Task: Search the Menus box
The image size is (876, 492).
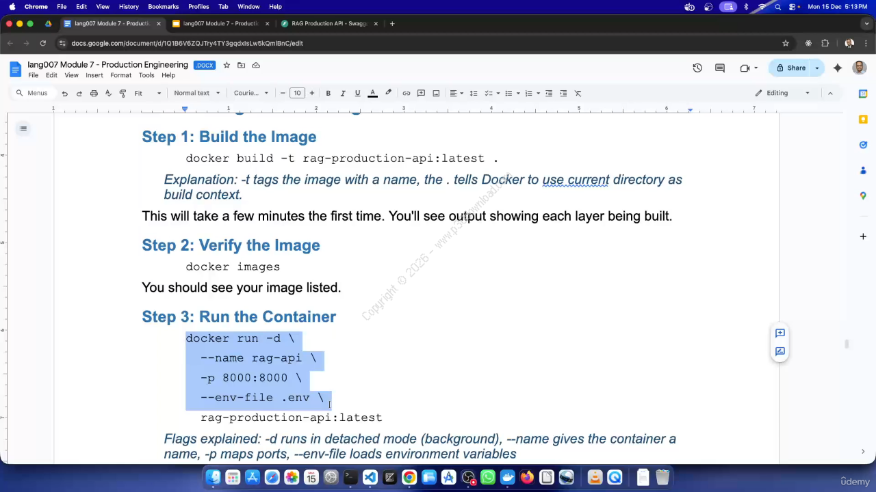Action: pos(32,93)
